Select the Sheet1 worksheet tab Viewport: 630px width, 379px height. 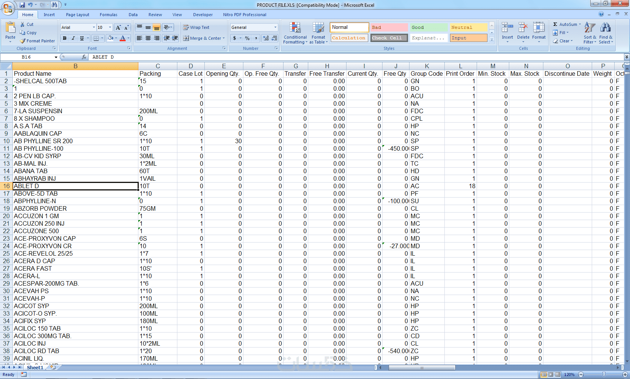point(35,368)
